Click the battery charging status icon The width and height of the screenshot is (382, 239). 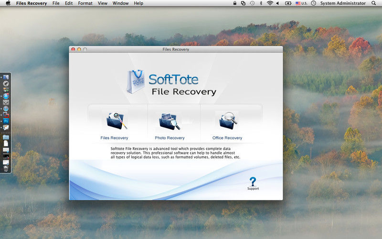point(288,3)
